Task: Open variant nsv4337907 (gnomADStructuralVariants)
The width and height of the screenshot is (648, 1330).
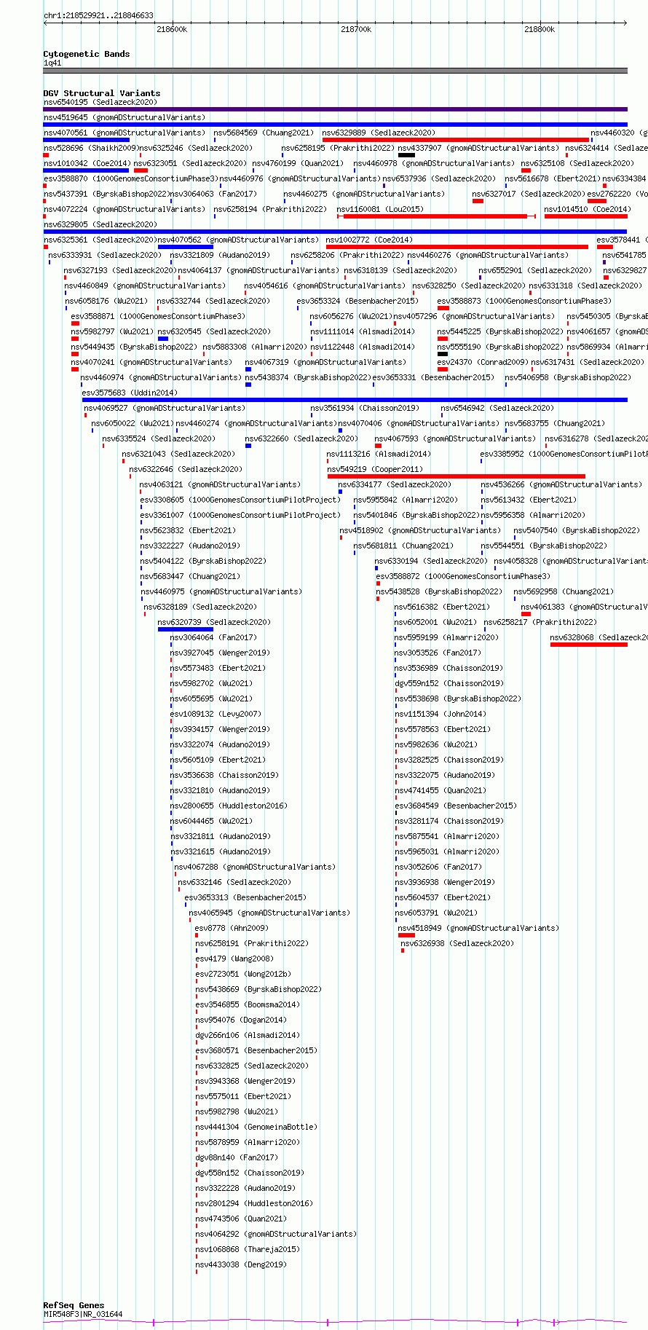Action: (478, 148)
